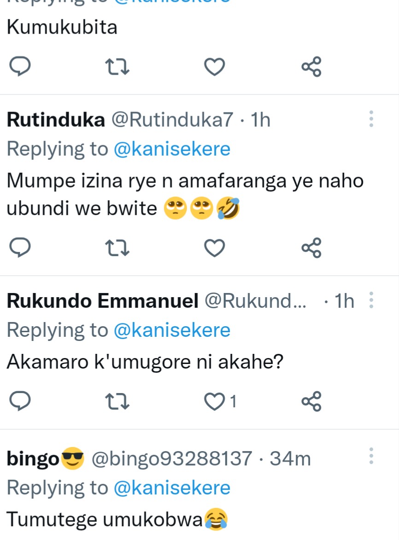This screenshot has height=540, width=399.
Task: Open @bingo93288137 profile handle
Action: click(x=172, y=458)
